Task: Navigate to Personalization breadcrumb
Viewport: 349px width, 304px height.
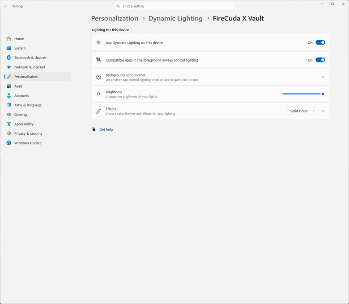Action: pyautogui.click(x=115, y=18)
